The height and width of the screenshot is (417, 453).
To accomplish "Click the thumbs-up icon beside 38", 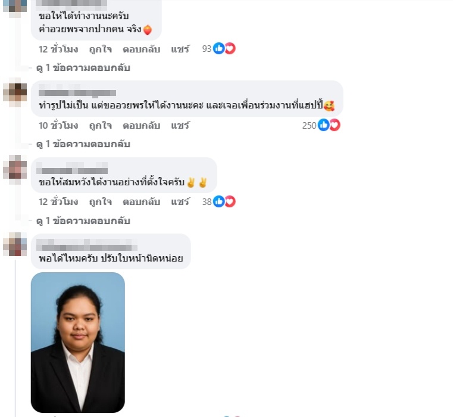I will 218,201.
